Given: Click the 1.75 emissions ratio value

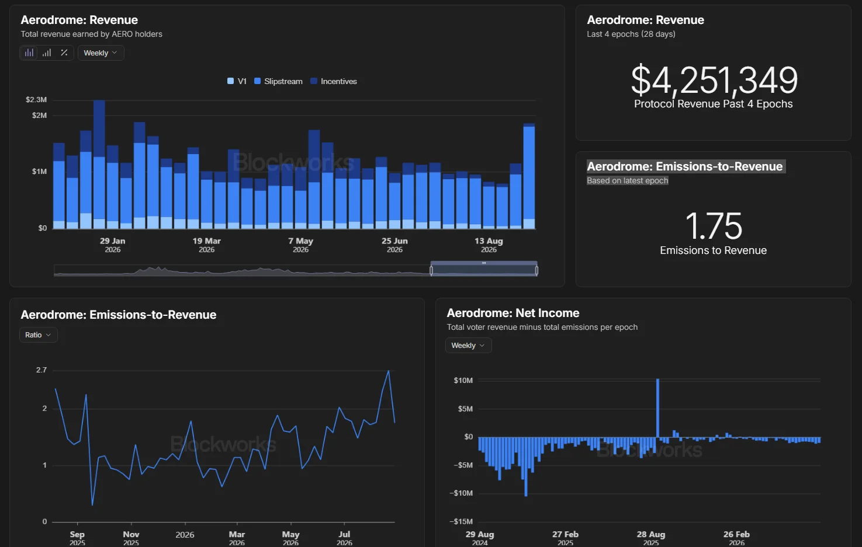Looking at the screenshot, I should [714, 226].
